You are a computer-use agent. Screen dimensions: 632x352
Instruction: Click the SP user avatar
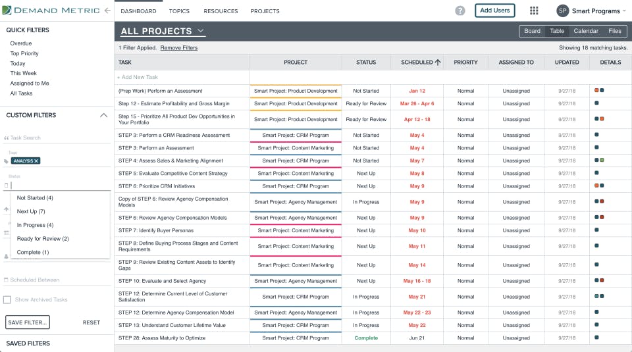(562, 11)
